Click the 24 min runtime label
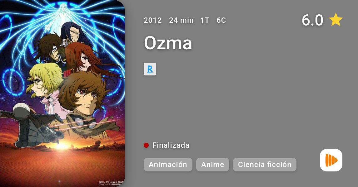Screen dimensions: 358x187 181,20
